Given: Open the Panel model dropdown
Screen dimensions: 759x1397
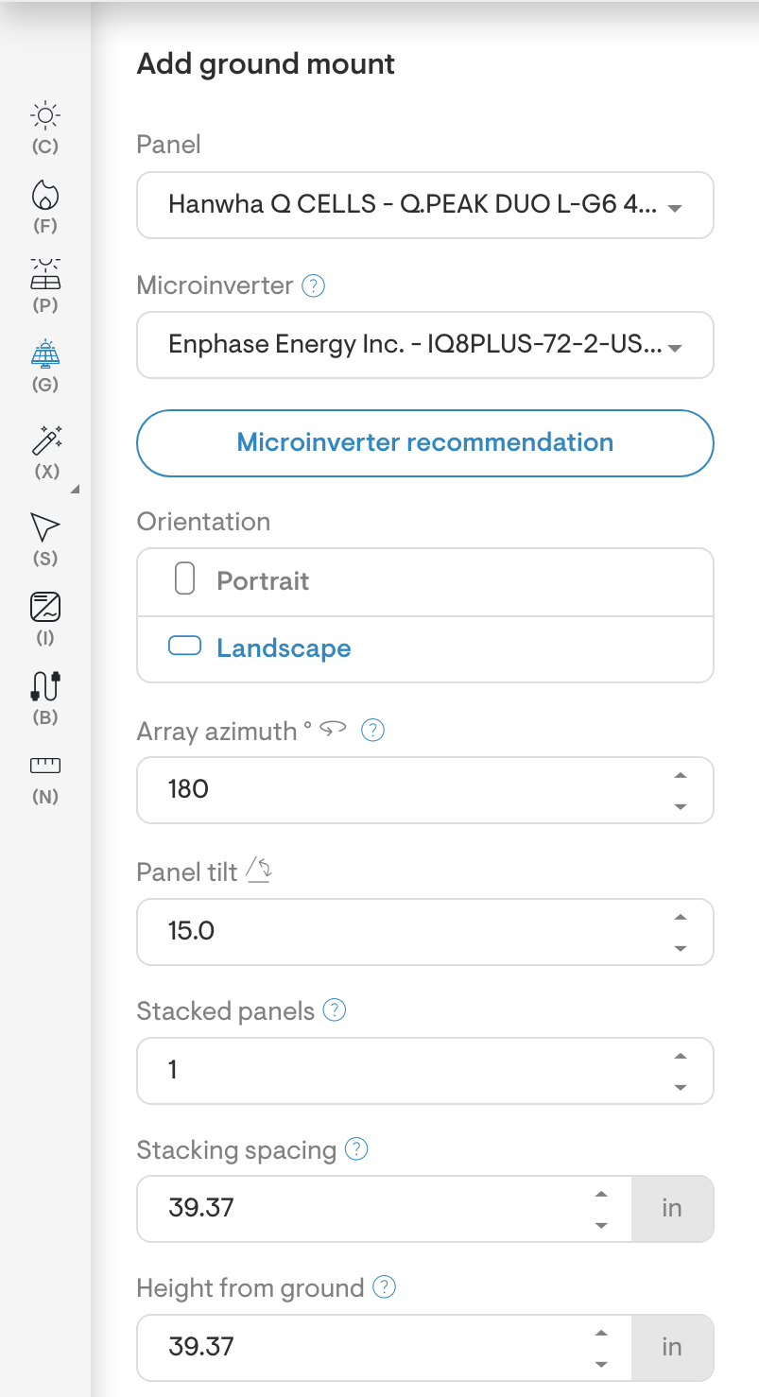Looking at the screenshot, I should point(425,205).
